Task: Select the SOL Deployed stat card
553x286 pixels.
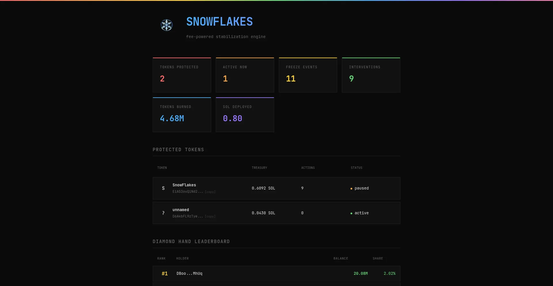Action: pos(245,115)
